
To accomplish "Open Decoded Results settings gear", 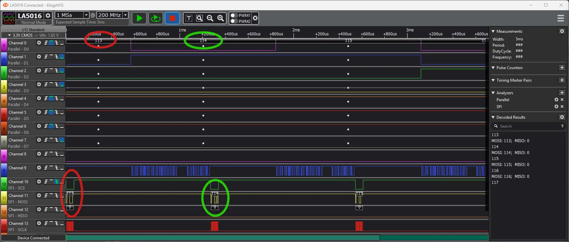I will point(562,117).
